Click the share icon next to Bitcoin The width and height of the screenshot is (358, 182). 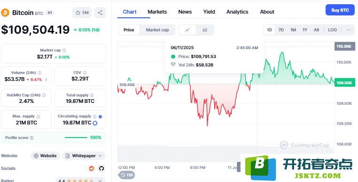[100, 13]
